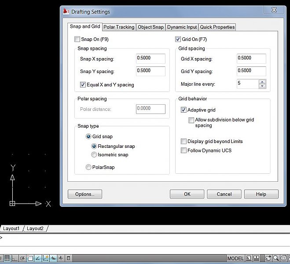The height and width of the screenshot is (264, 290).
Task: Edit the Grid X spacing field
Action: click(251, 59)
